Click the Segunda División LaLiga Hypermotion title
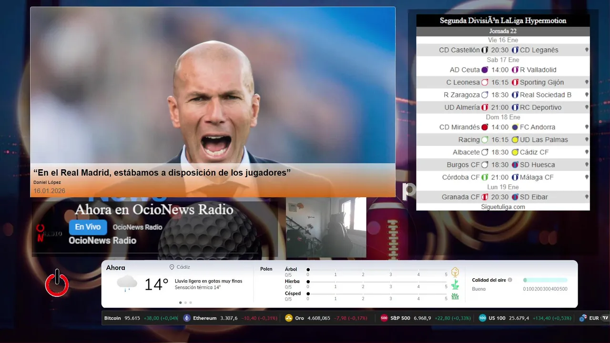The image size is (610, 343). click(503, 20)
